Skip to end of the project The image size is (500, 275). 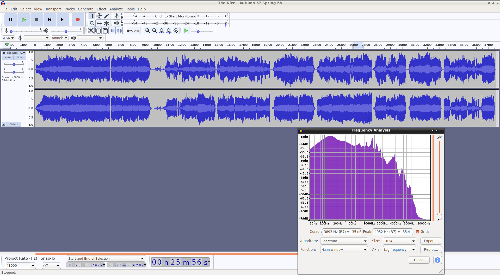(x=63, y=20)
